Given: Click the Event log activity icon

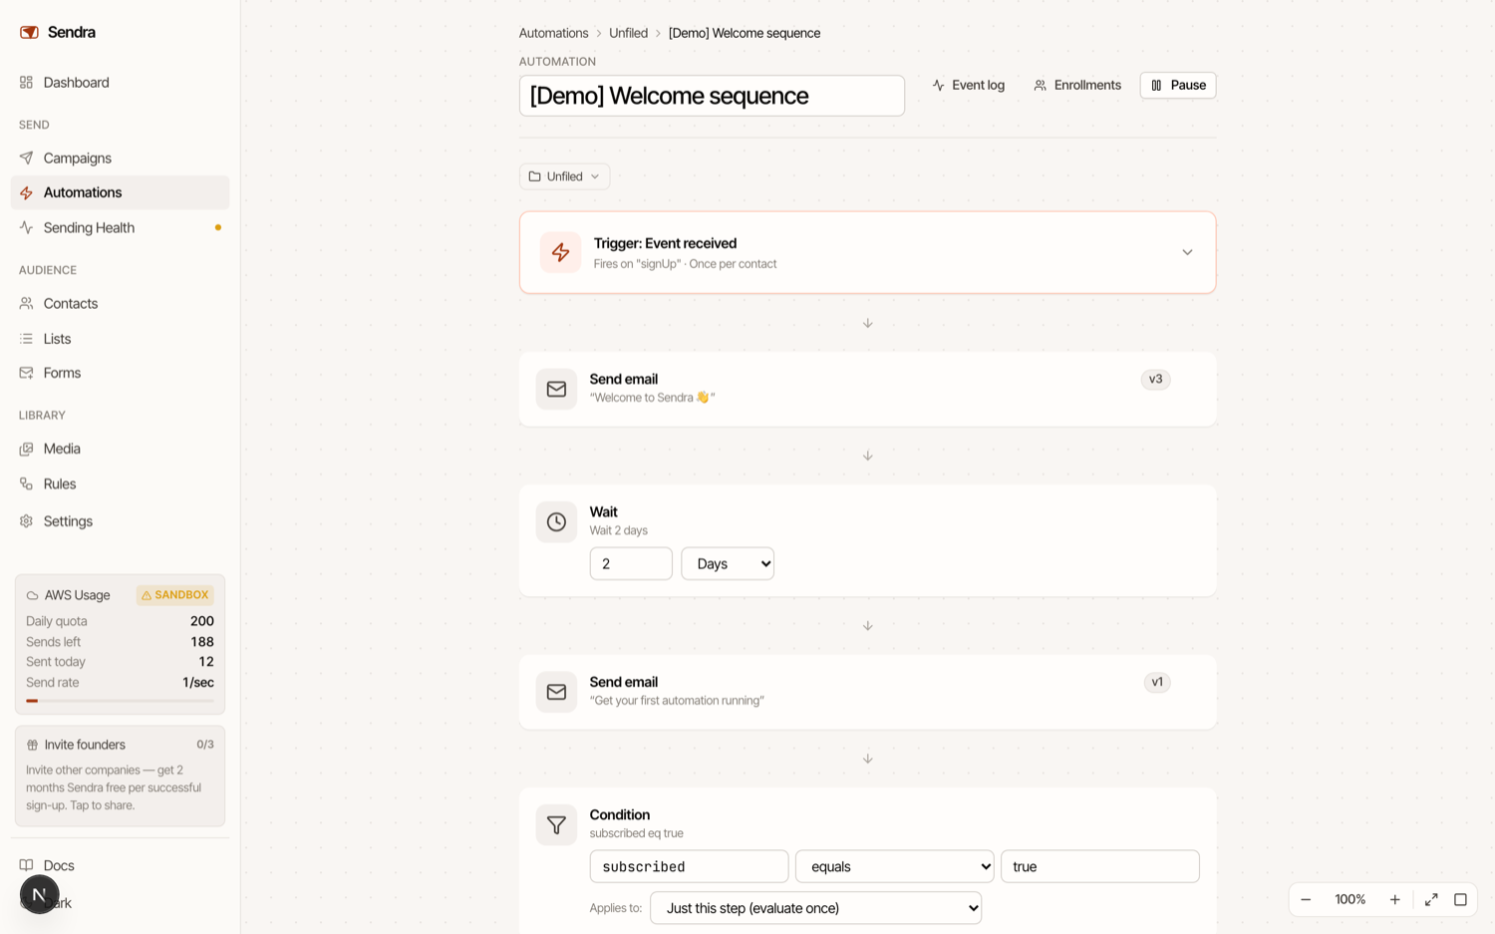Looking at the screenshot, I should coord(939,86).
